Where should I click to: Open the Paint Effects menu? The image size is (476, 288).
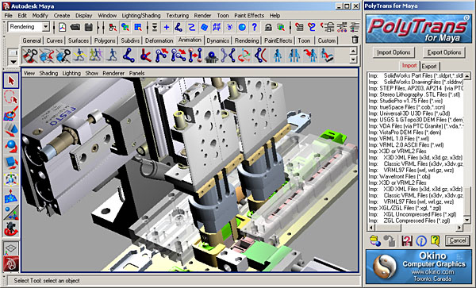tap(249, 16)
